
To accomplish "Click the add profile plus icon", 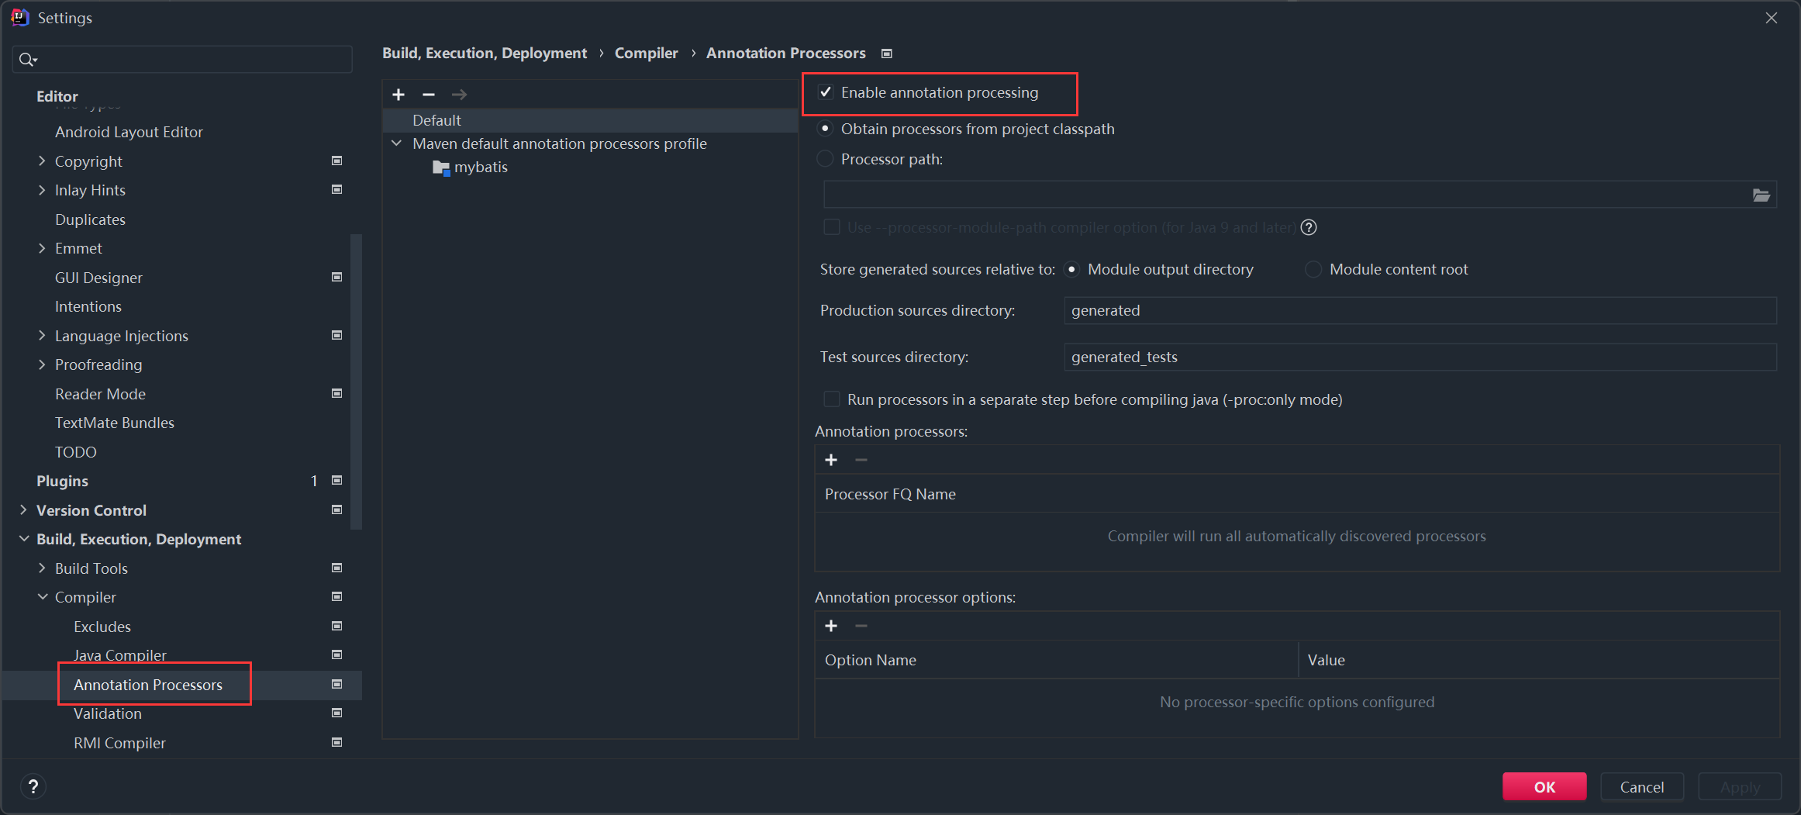I will (x=398, y=95).
